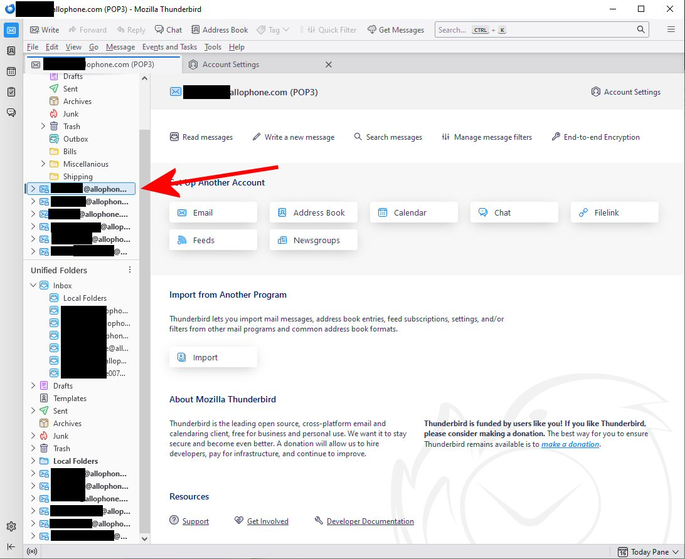Click Get Messages in the toolbar
The height and width of the screenshot is (559, 685).
click(396, 29)
